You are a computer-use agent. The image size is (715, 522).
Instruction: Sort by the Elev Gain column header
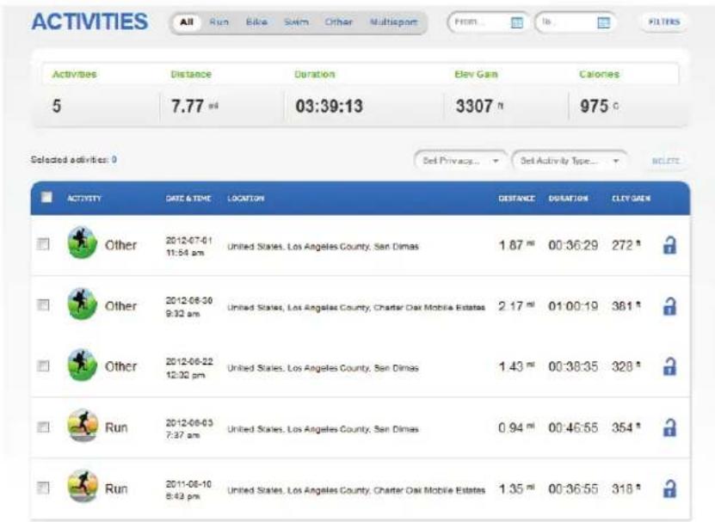[x=631, y=199]
